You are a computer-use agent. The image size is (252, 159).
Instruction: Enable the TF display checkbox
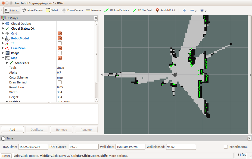click(60, 43)
